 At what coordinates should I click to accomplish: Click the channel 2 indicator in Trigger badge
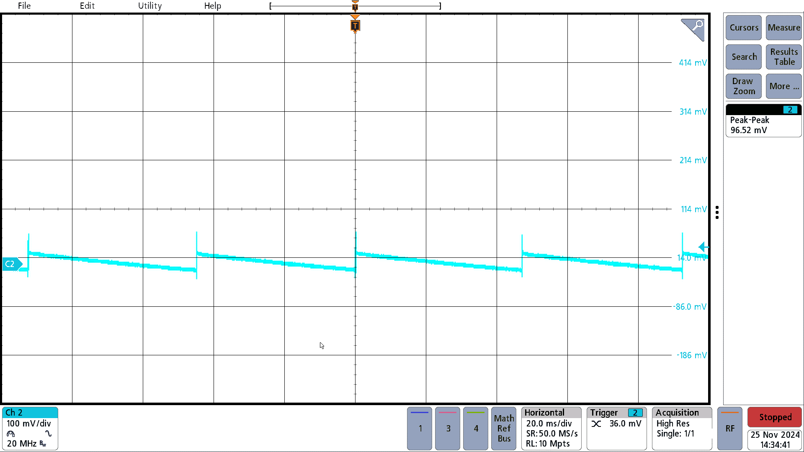[635, 413]
